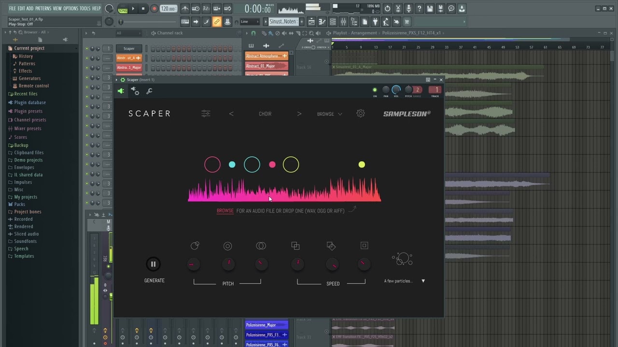Open the EDIT menu
This screenshot has height=347, width=618.
click(22, 8)
